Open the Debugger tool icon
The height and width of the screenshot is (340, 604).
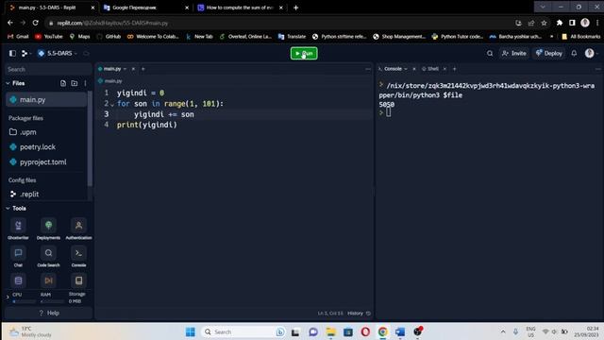click(x=48, y=280)
